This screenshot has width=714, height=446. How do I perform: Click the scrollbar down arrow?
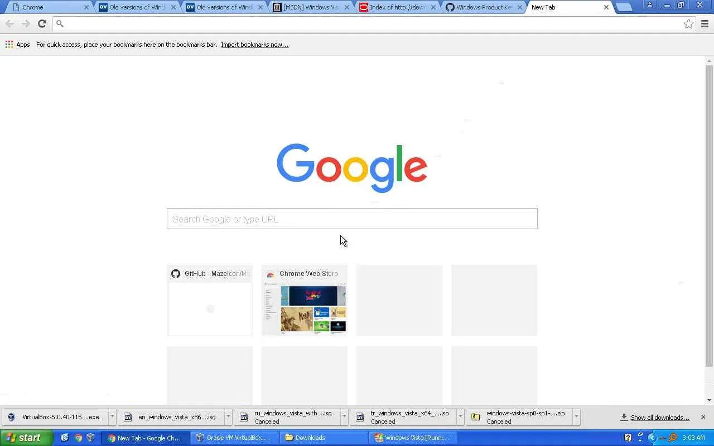tap(709, 400)
